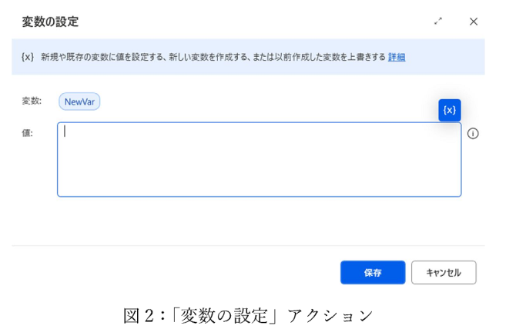Select the NewVar variable chip

tap(79, 101)
